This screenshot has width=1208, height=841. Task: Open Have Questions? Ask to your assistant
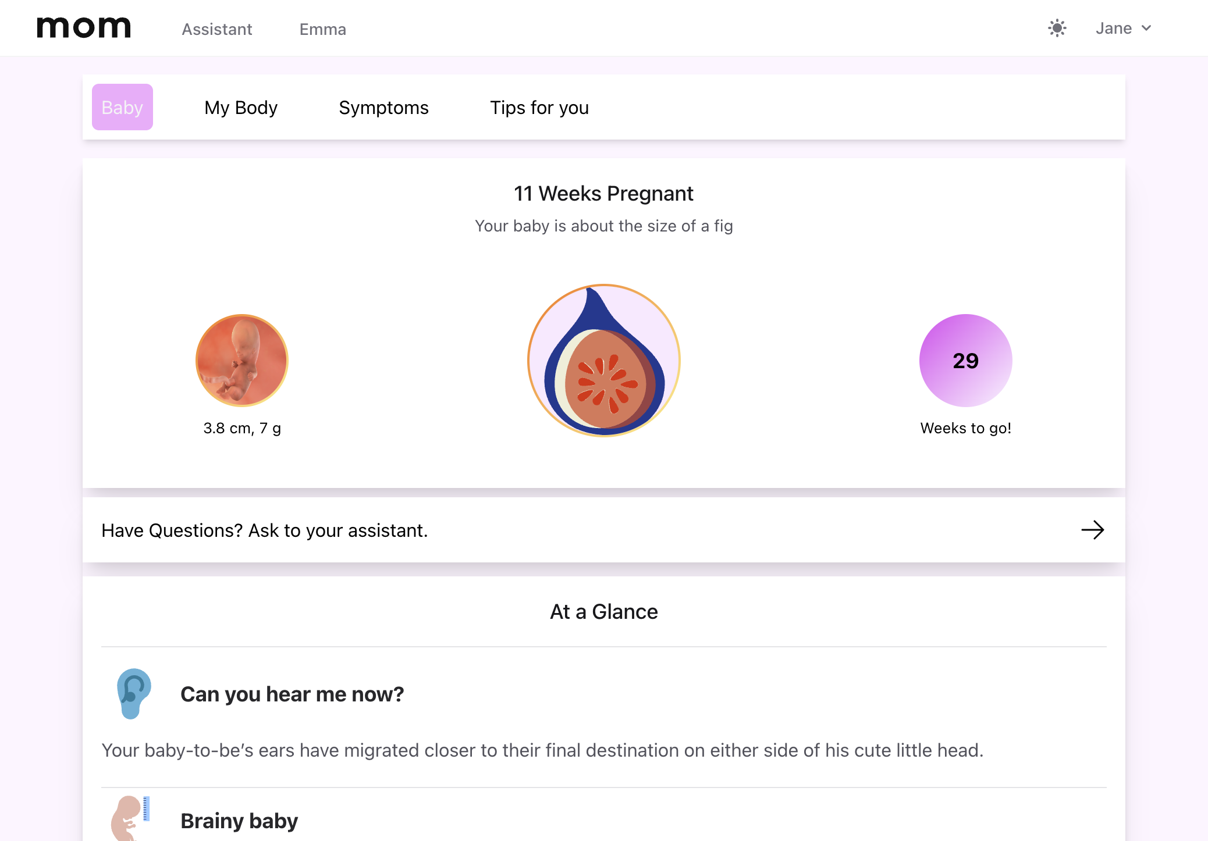tap(265, 530)
